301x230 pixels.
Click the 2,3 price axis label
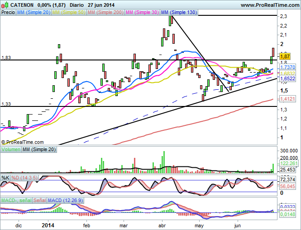[283, 16]
